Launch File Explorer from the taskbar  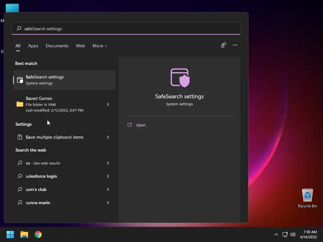pos(24,234)
